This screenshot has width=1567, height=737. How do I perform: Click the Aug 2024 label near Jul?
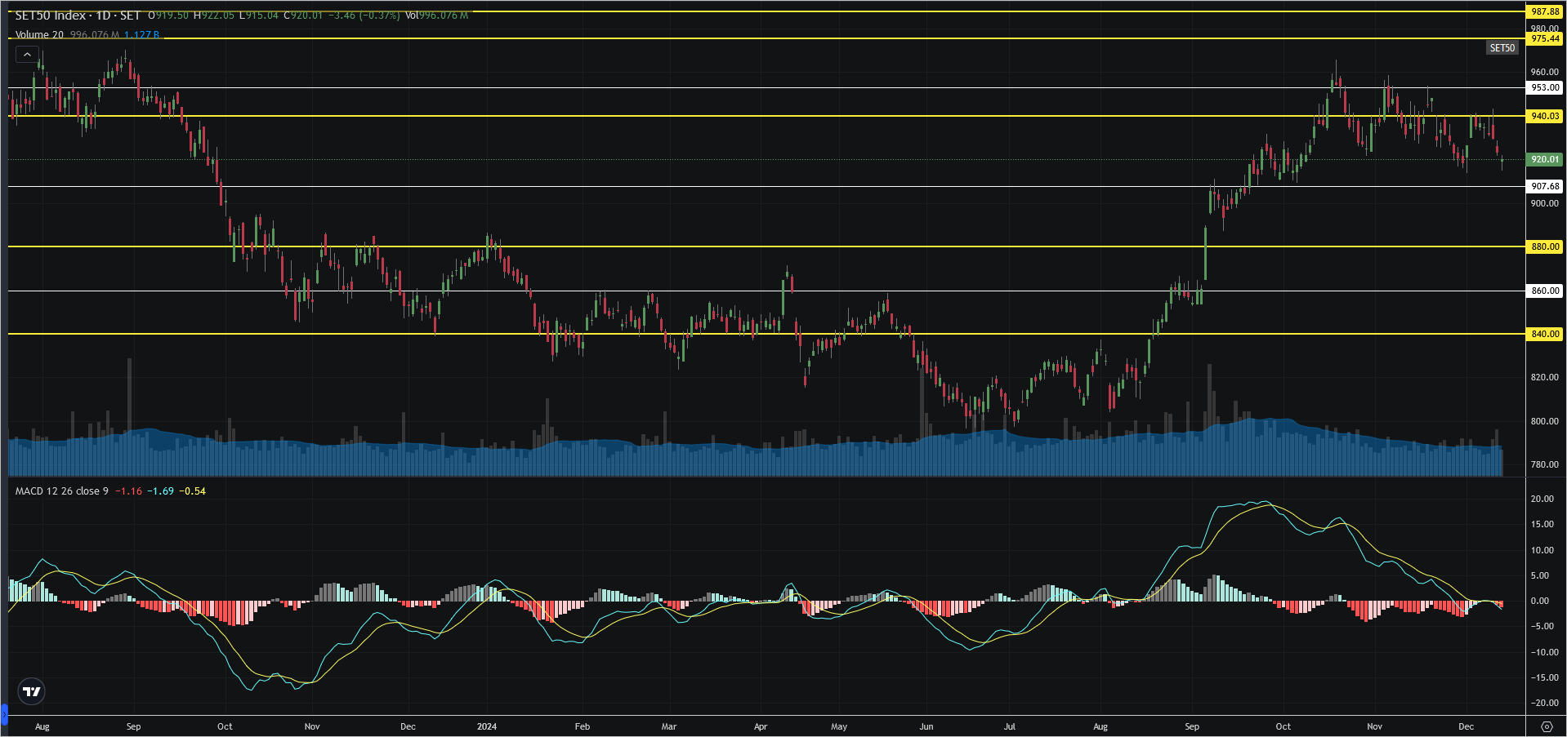pos(1100,726)
